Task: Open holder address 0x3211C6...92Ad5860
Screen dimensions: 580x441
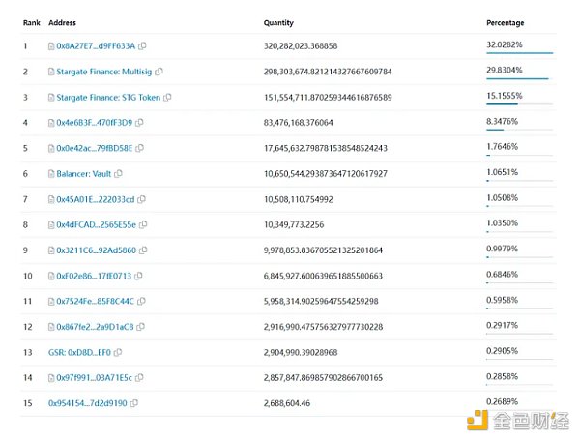Action: [96, 250]
